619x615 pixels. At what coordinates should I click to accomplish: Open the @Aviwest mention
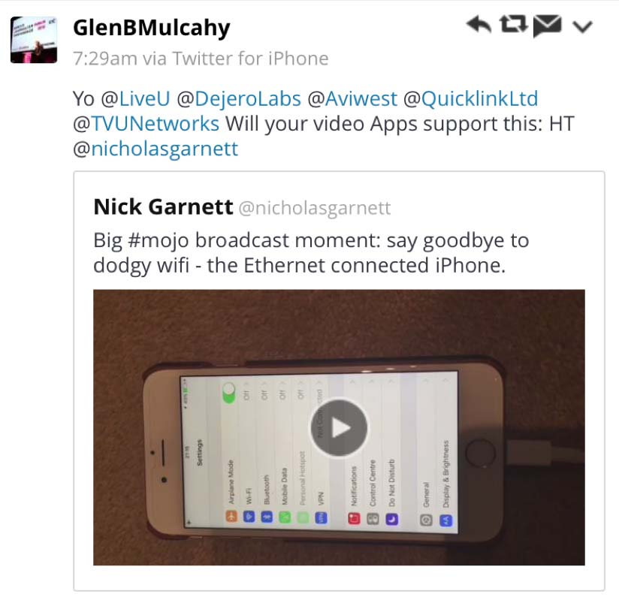[352, 98]
